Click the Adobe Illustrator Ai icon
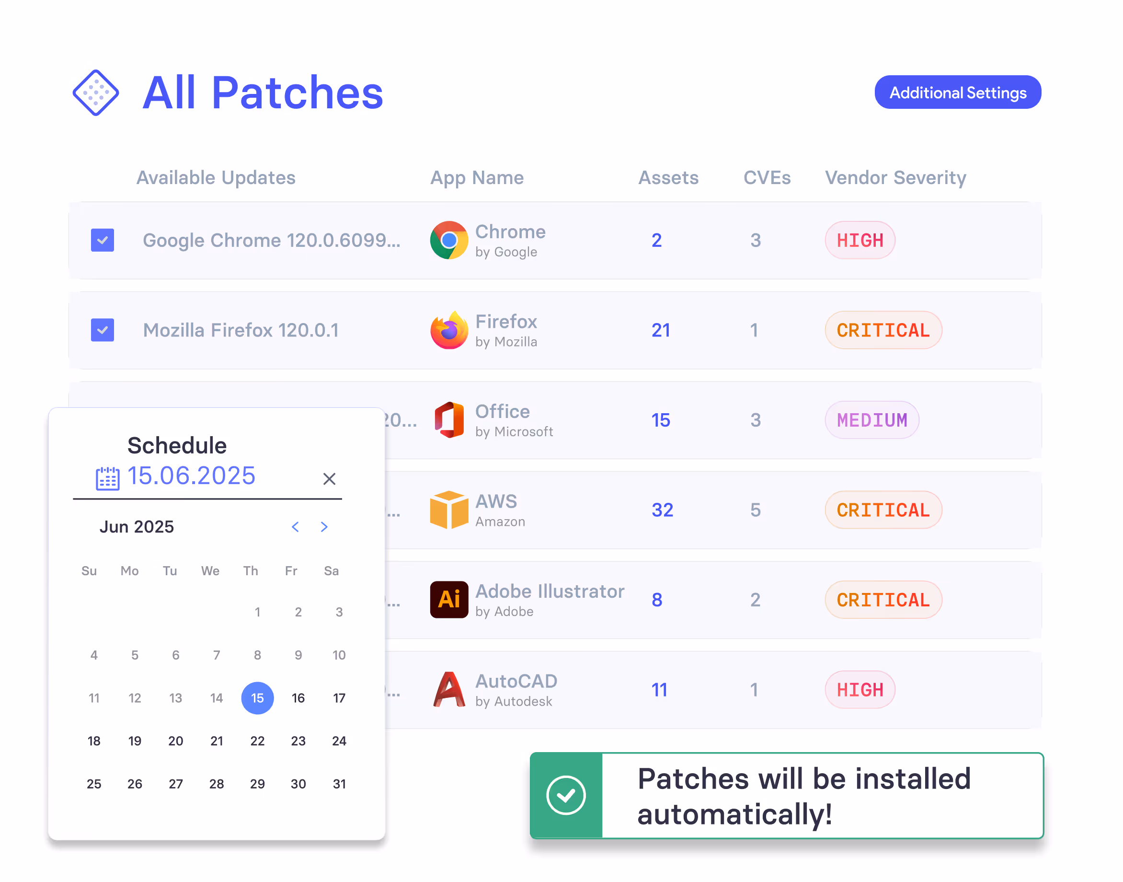The image size is (1123, 882). click(x=448, y=600)
